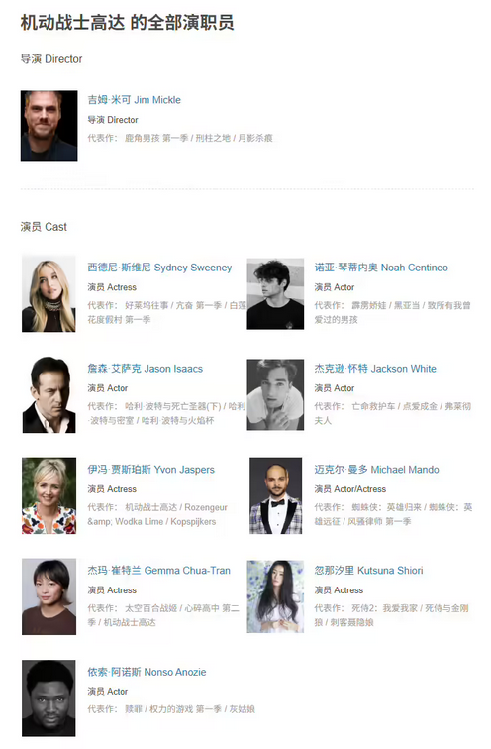Open Jason Isaacs' name link
This screenshot has width=491, height=749.
pyautogui.click(x=146, y=369)
